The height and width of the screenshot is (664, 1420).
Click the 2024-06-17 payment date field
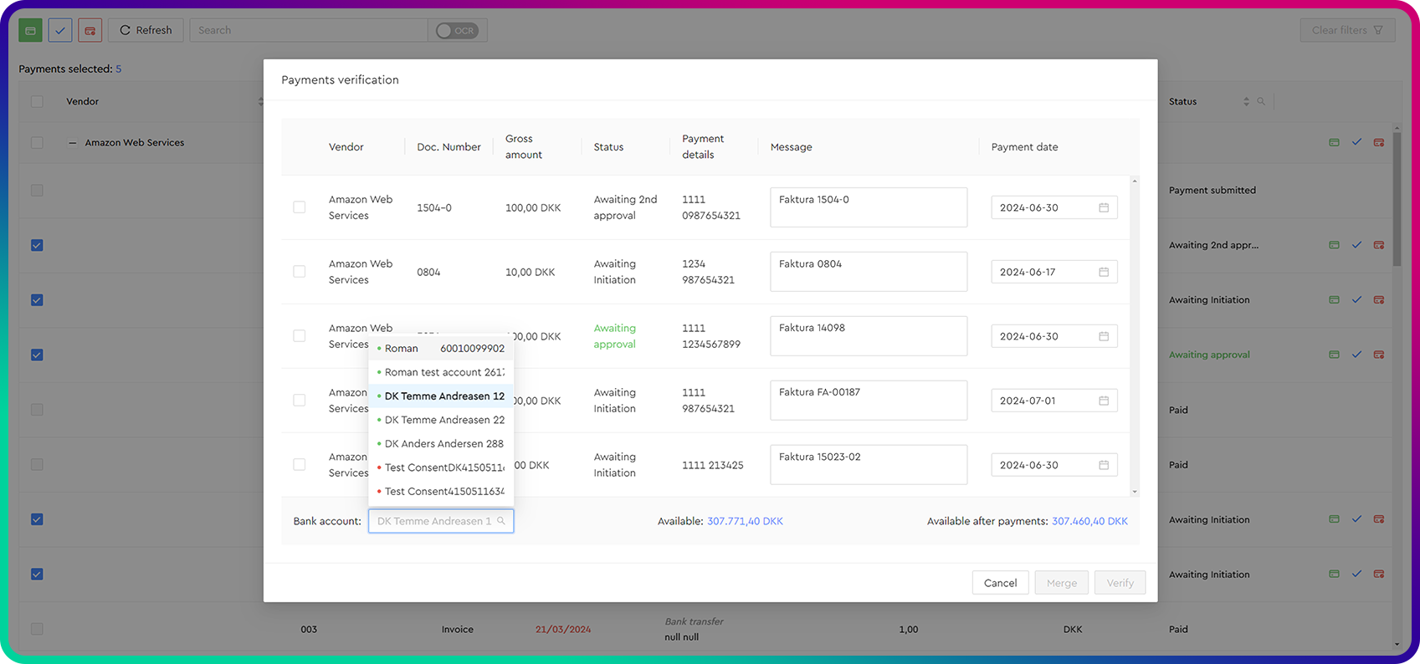pyautogui.click(x=1054, y=272)
